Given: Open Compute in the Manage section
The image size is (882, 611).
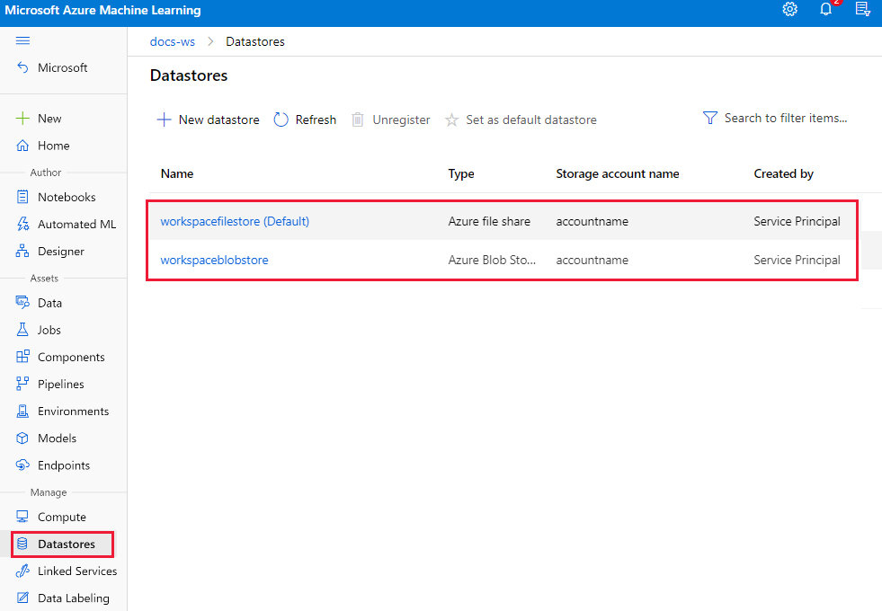Looking at the screenshot, I should (x=62, y=518).
